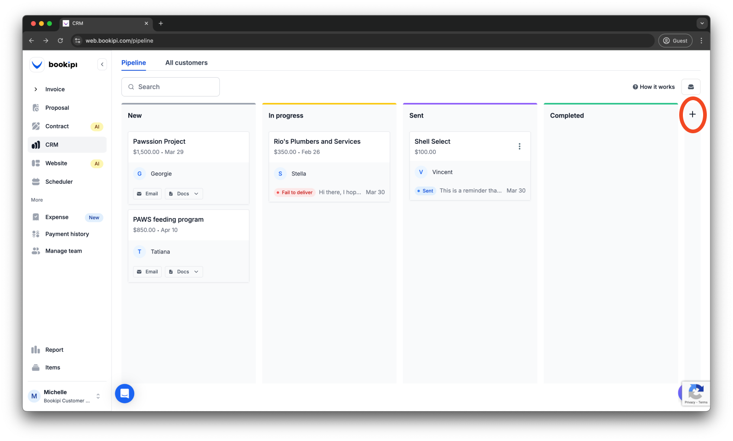Click the Scheduler calendar icon

pos(36,181)
